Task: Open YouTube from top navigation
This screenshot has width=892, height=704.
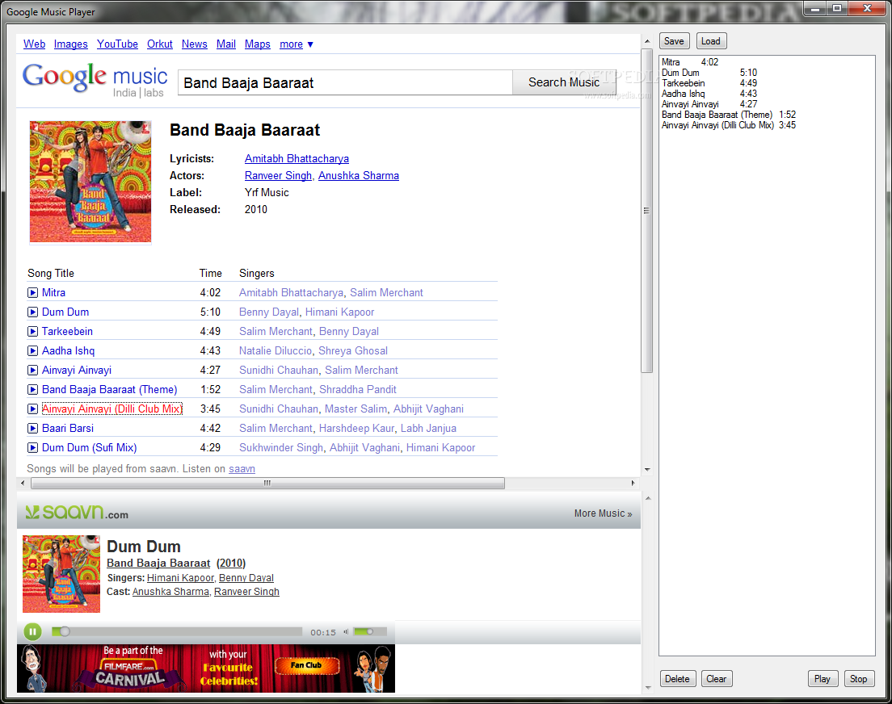Action: coord(117,44)
